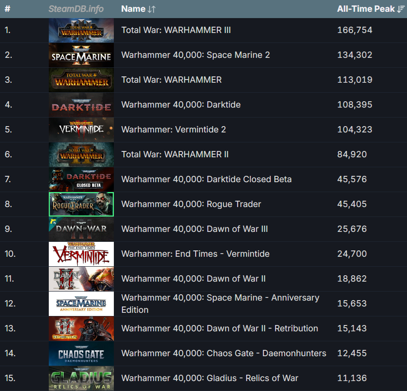
Task: Select the peak value 18,862
Action: click(352, 279)
